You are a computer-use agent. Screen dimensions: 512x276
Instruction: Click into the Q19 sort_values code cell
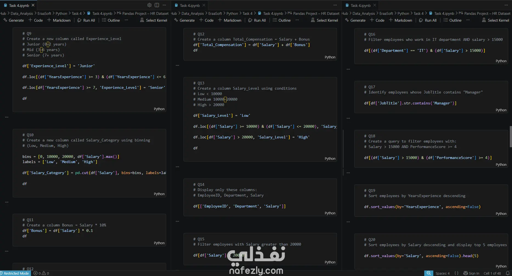(431, 201)
